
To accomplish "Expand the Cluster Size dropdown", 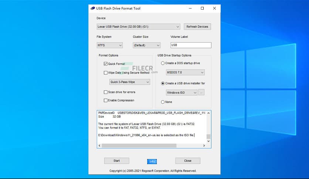I will tap(146, 45).
